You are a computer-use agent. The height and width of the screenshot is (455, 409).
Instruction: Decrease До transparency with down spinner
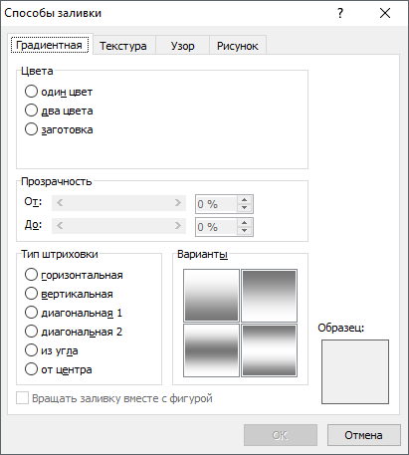[x=245, y=231]
